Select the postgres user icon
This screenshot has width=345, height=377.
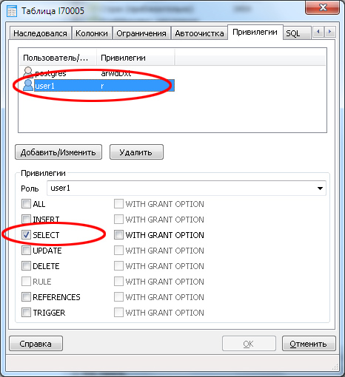[28, 72]
